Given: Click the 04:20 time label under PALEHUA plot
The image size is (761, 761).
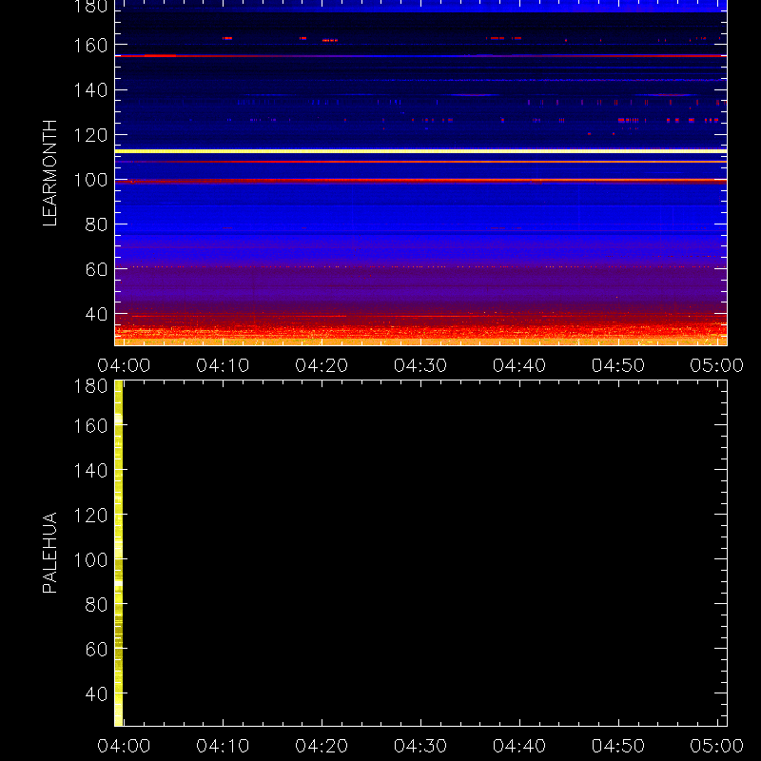Looking at the screenshot, I should tap(322, 746).
